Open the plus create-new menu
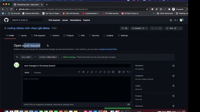Screen dimensions: 200x112 [176, 20]
